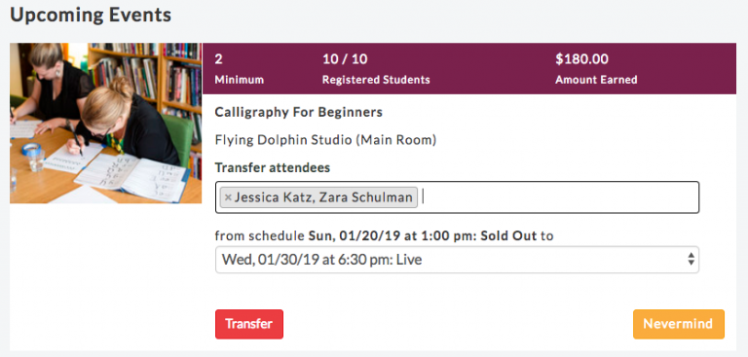748x357 pixels.
Task: Click the dropdown arrows on schedule selector
Action: (691, 260)
